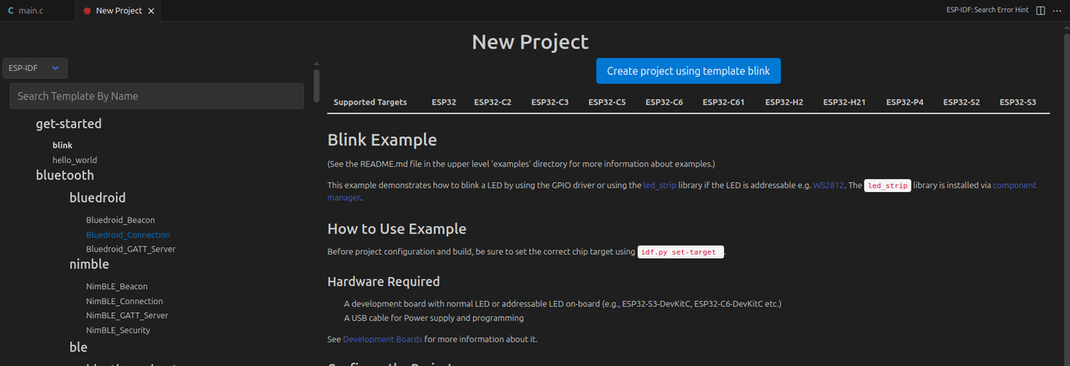Image resolution: width=1070 pixels, height=366 pixels.
Task: Choose the Bluedroid_Beacon template
Action: pos(120,220)
